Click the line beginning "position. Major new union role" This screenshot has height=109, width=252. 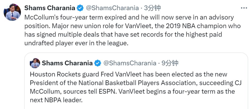pos(132,26)
